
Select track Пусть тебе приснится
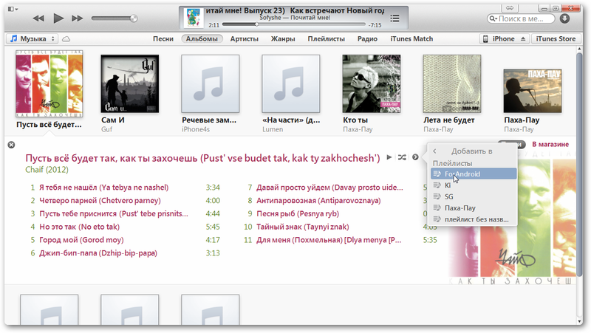tap(114, 213)
